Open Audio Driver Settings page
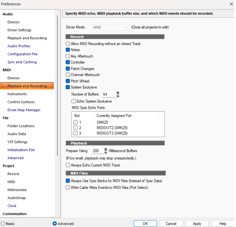 click(19, 30)
